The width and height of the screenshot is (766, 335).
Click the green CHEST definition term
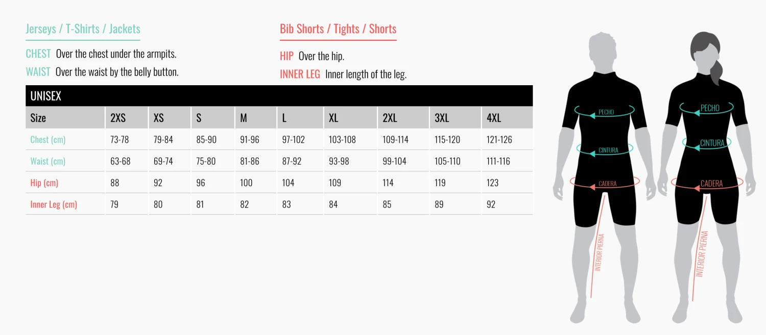pyautogui.click(x=38, y=54)
